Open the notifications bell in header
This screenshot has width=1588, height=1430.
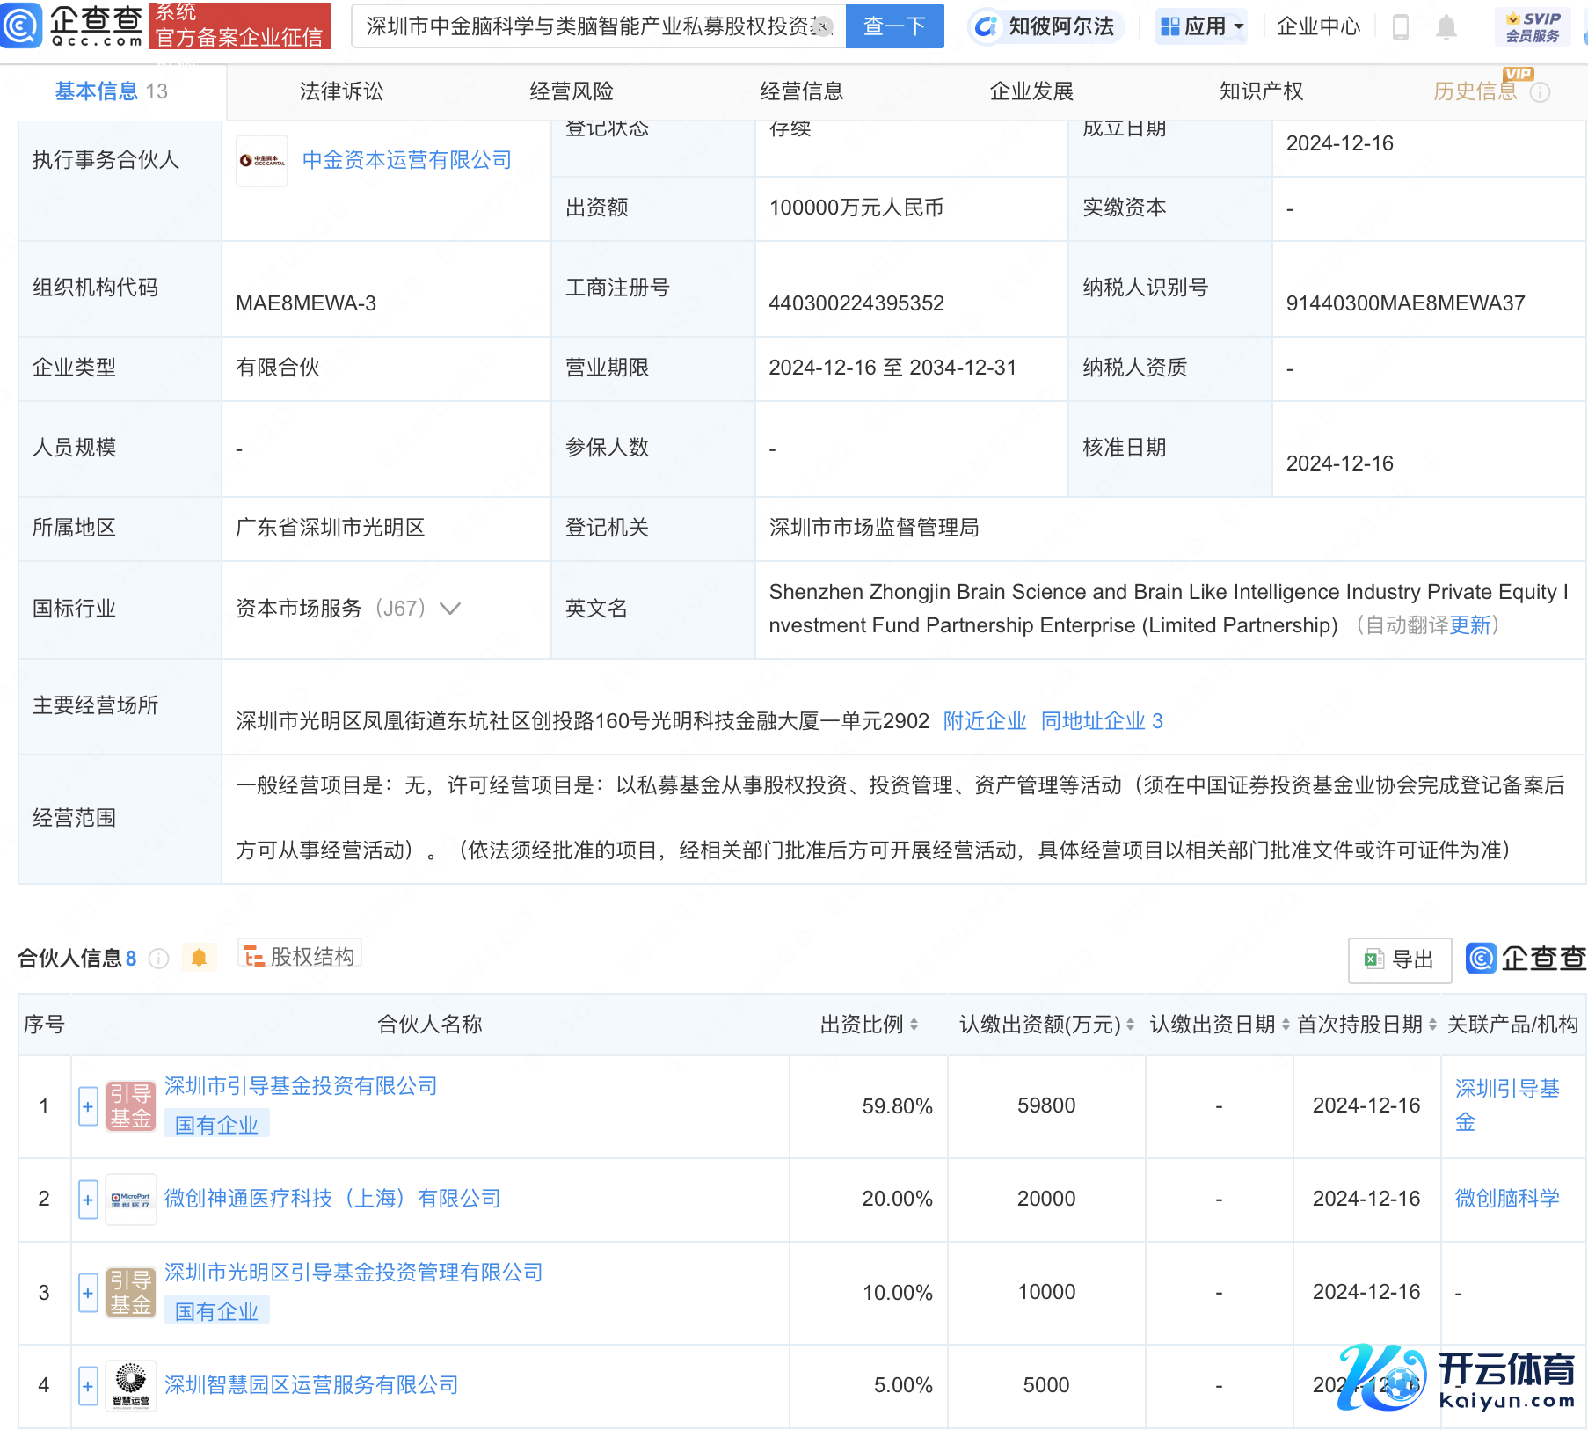tap(1446, 27)
